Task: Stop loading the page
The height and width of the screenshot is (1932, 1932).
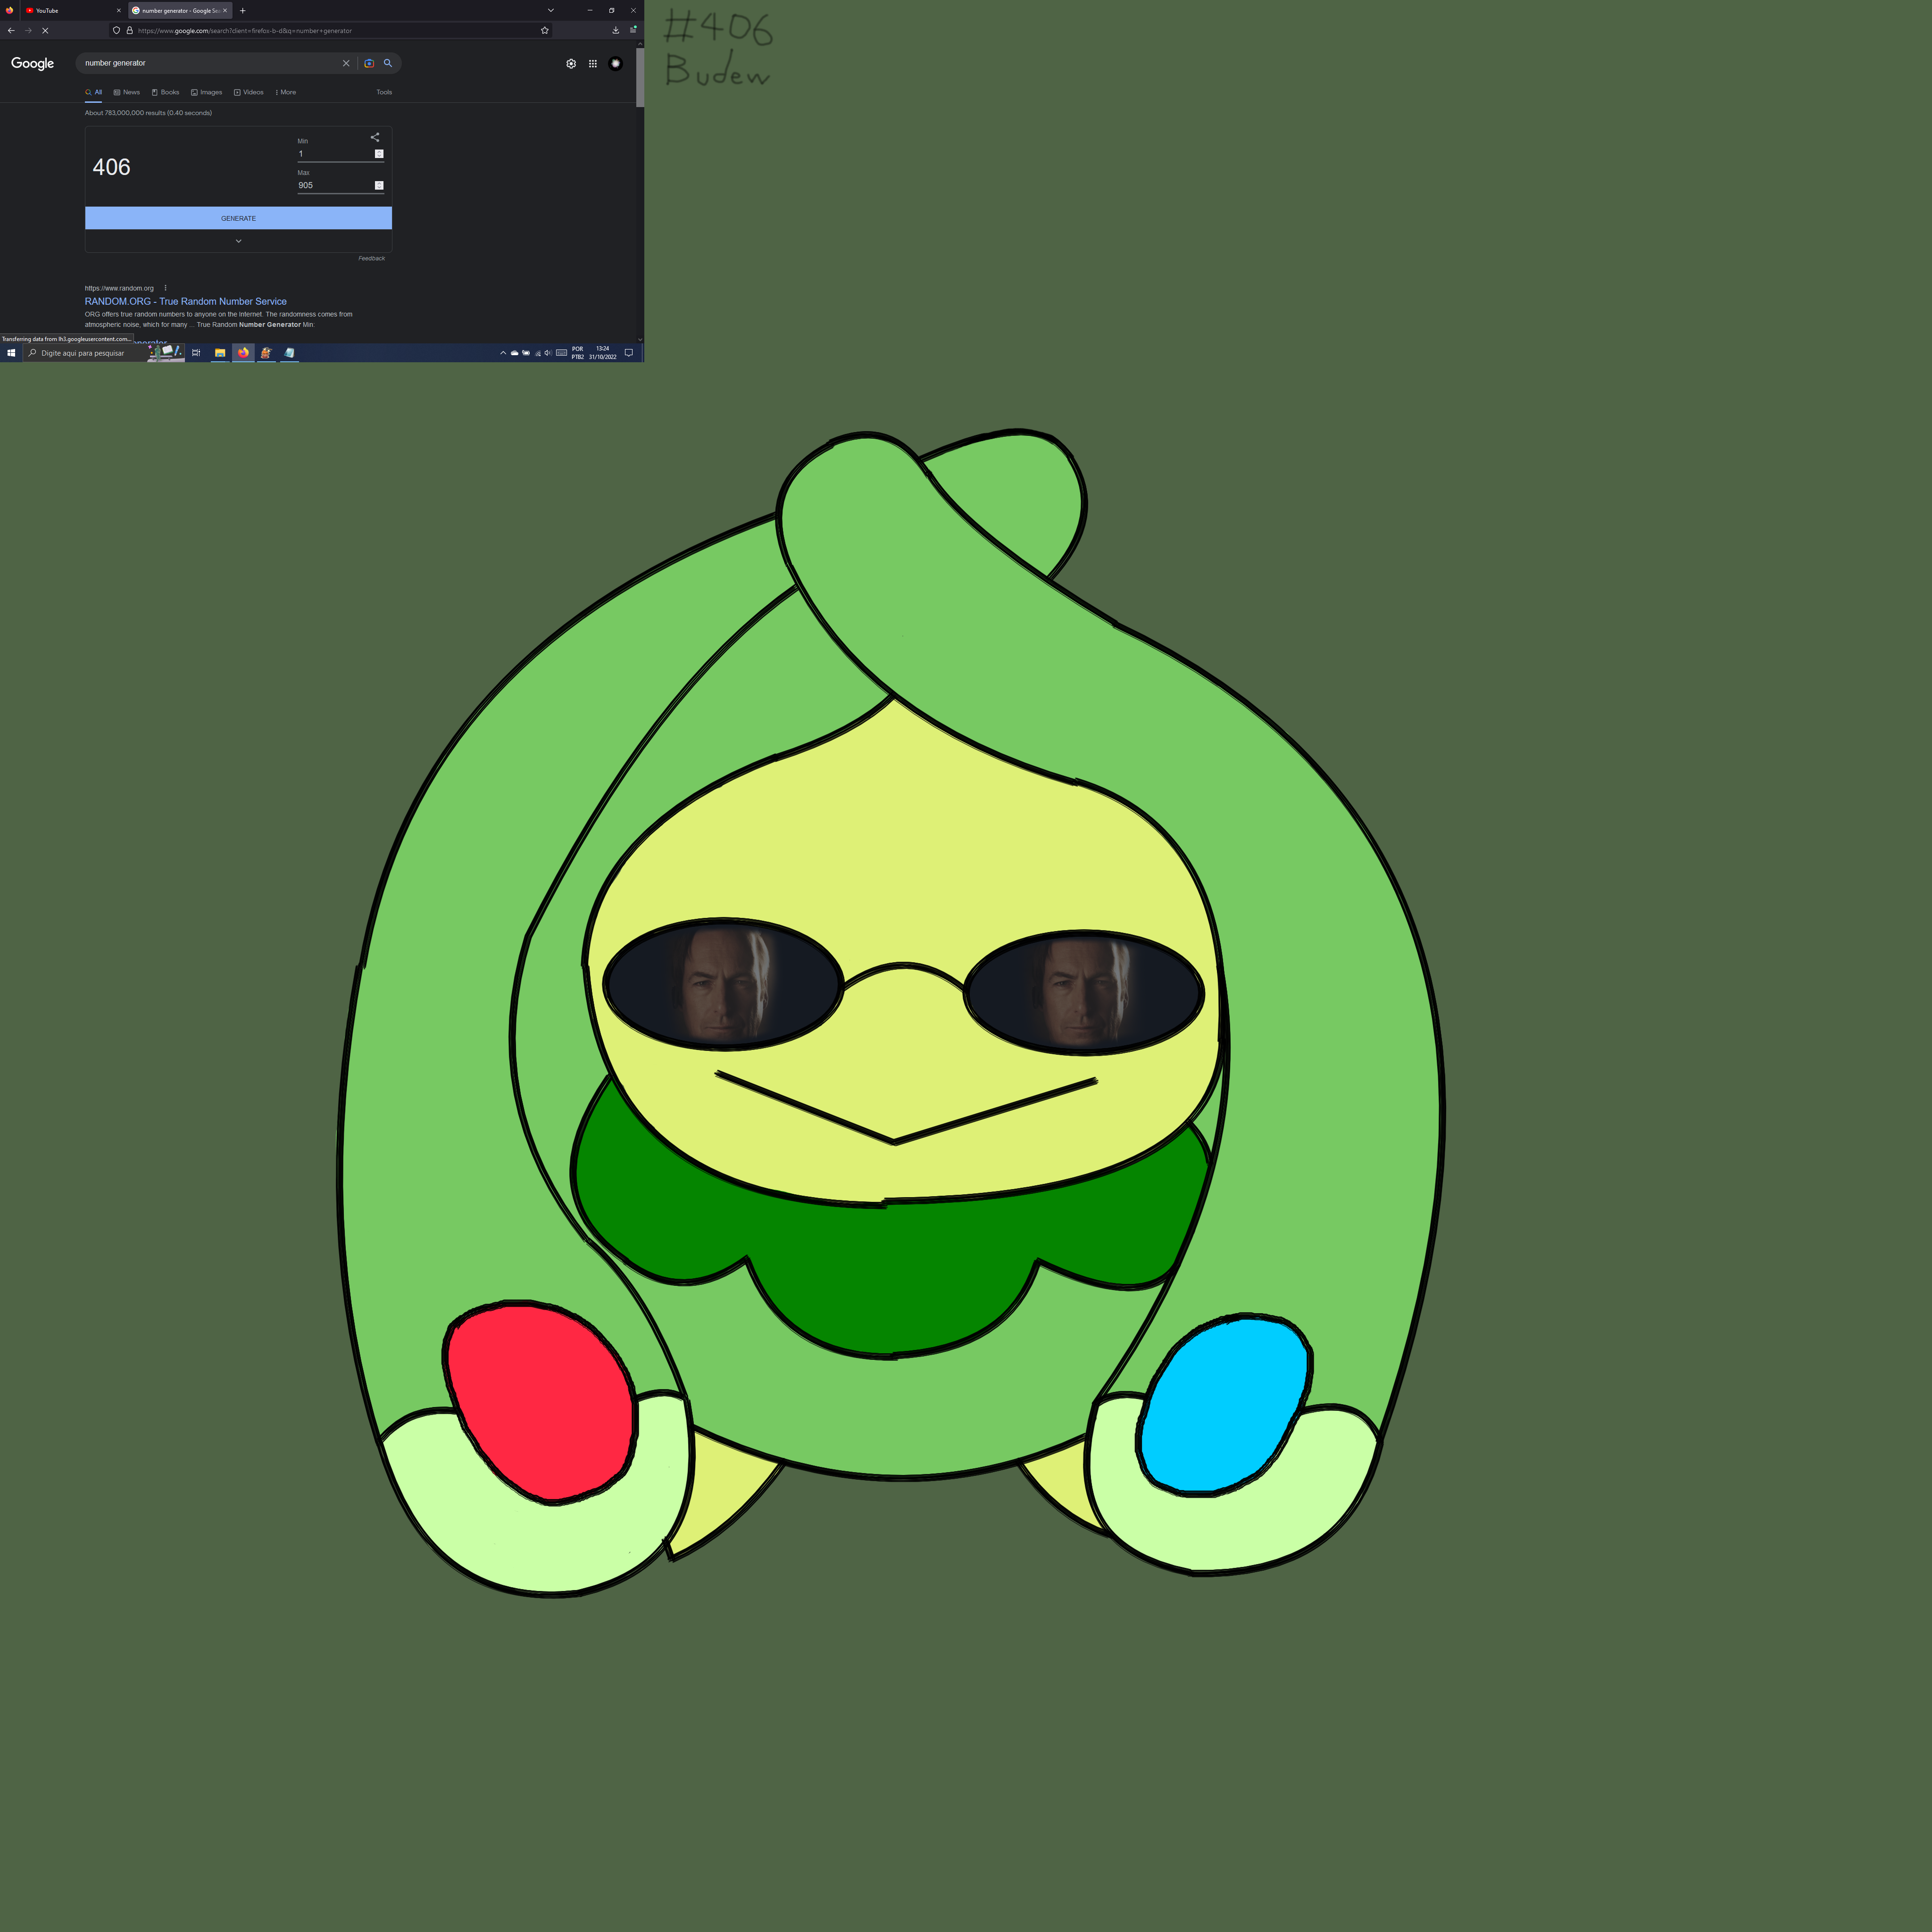Action: coord(45,30)
